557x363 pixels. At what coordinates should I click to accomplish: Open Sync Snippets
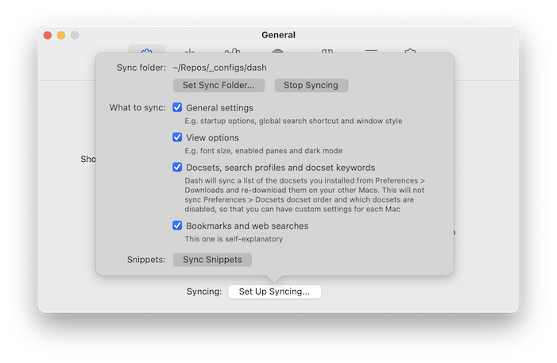(x=212, y=260)
